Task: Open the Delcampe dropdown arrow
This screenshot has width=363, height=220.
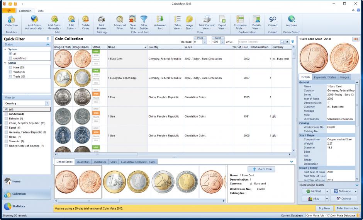Action: 356,191
